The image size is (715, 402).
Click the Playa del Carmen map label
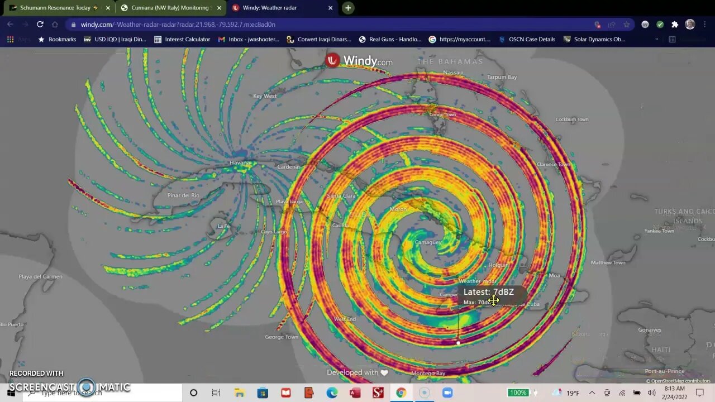[40, 276]
